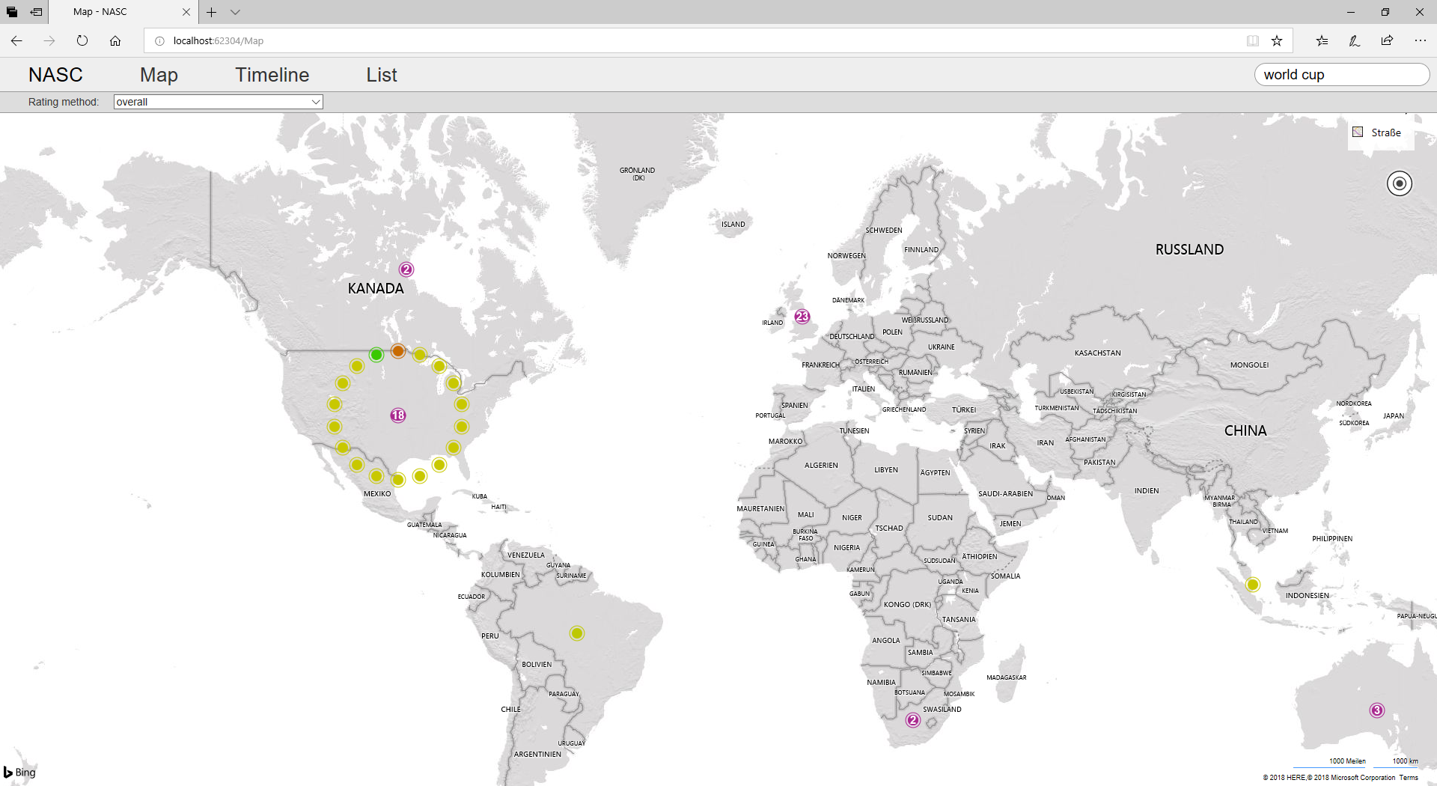Switch to the Timeline page
This screenshot has height=786, width=1437.
pyautogui.click(x=272, y=75)
